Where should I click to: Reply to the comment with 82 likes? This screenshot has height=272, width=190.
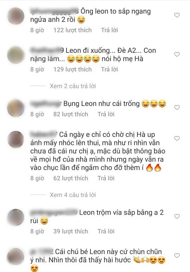(x=106, y=114)
